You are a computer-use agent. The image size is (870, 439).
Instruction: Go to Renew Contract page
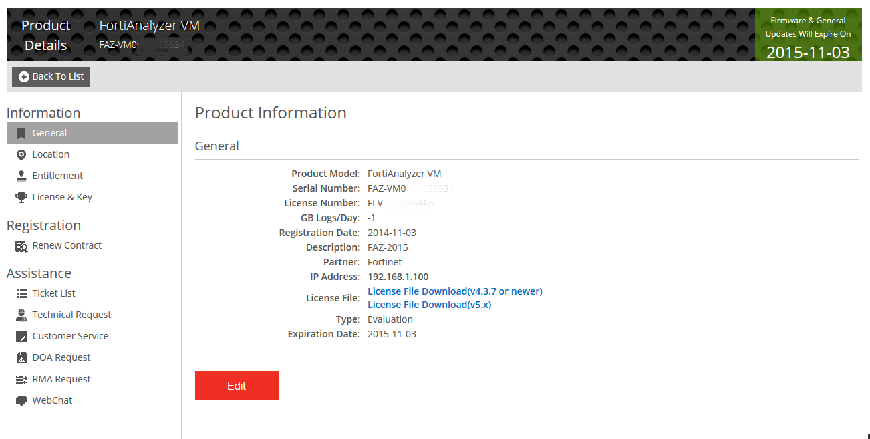[x=67, y=245]
